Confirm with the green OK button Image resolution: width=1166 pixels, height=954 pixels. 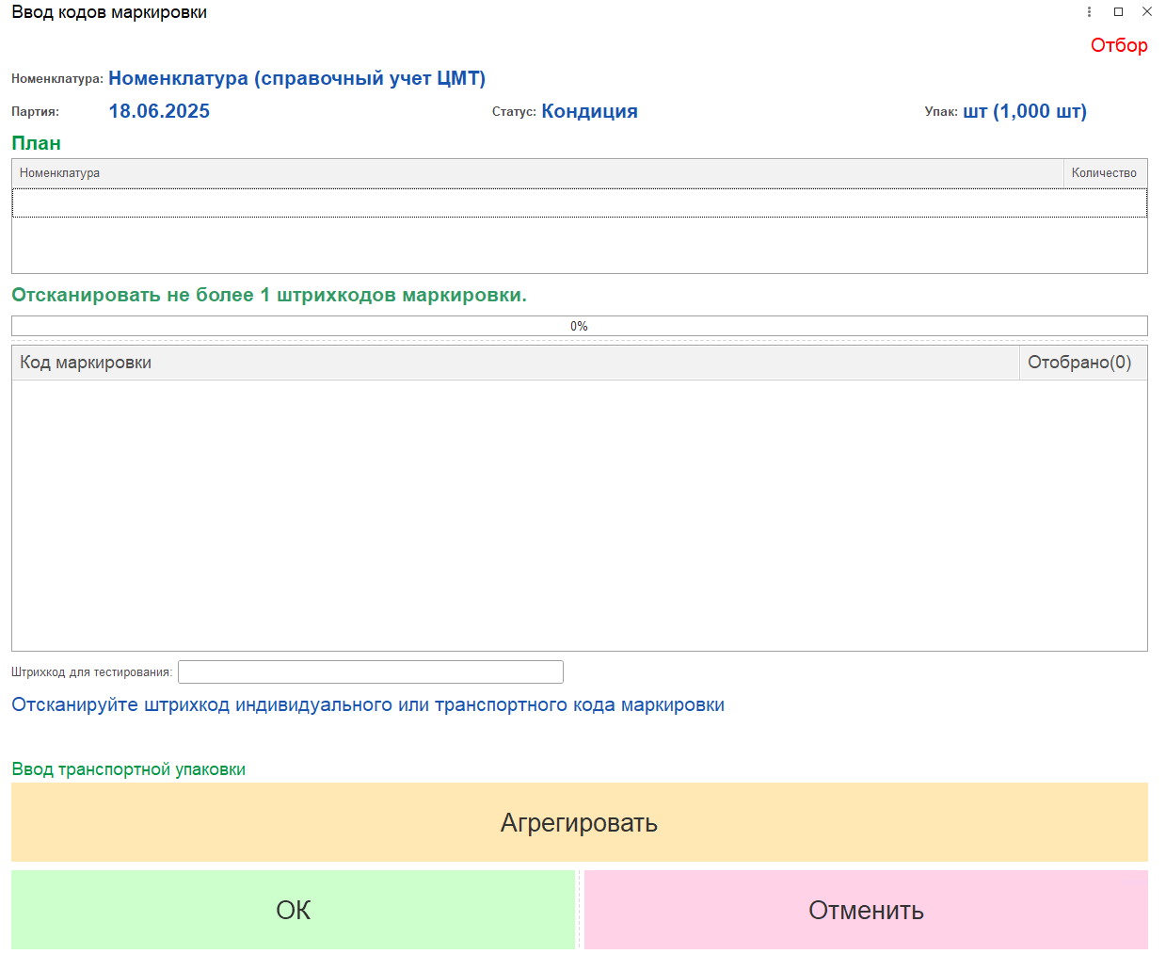[x=293, y=910]
